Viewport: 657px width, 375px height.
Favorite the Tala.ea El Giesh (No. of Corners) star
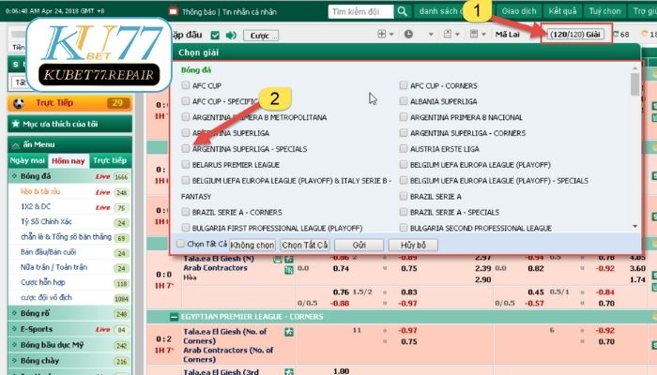click(289, 332)
